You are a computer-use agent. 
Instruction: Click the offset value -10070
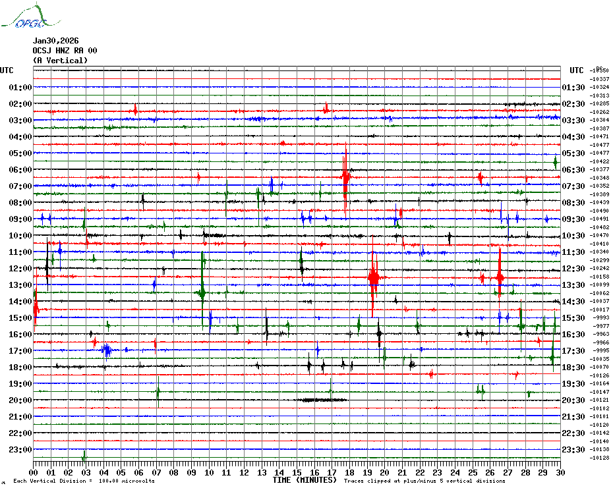point(599,367)
